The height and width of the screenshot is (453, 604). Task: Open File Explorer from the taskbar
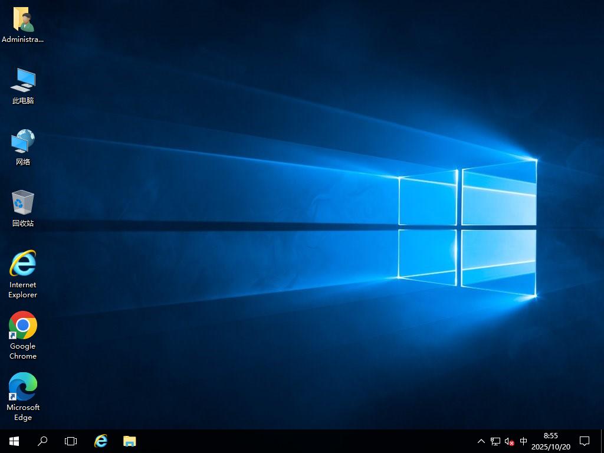[x=129, y=441]
